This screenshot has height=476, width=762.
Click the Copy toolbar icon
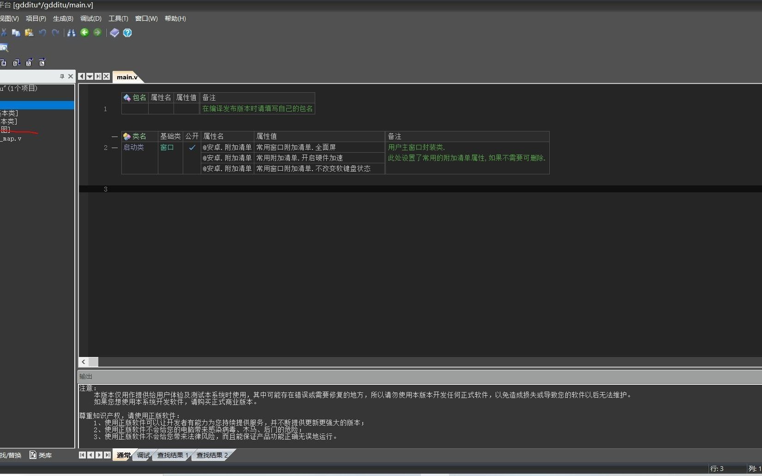point(16,32)
